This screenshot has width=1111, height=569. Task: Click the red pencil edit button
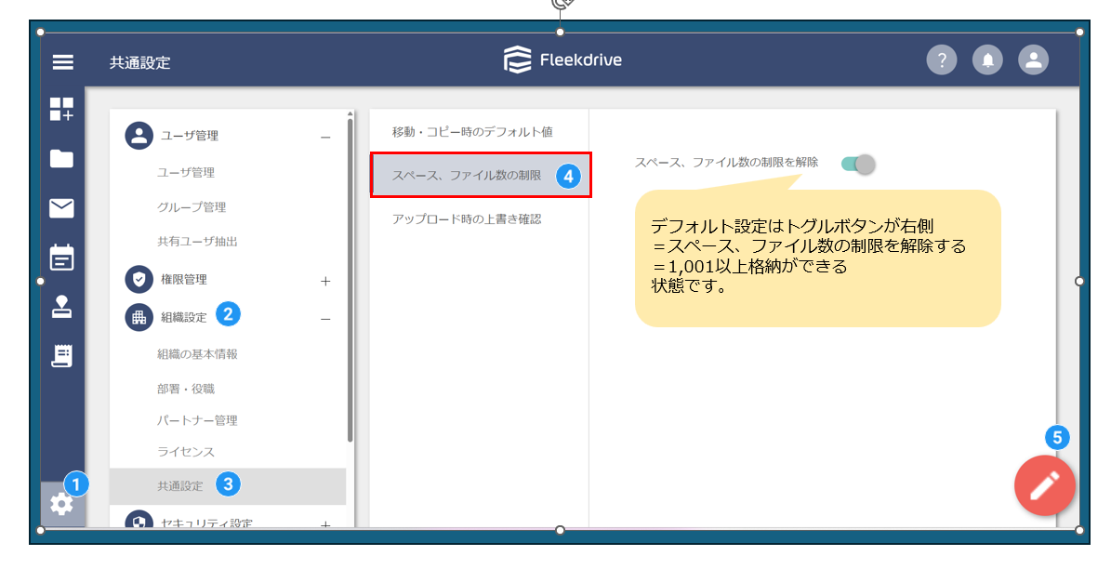[x=1044, y=485]
